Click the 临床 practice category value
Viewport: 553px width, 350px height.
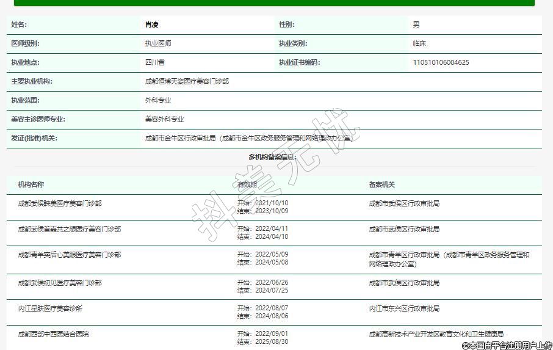coord(419,44)
